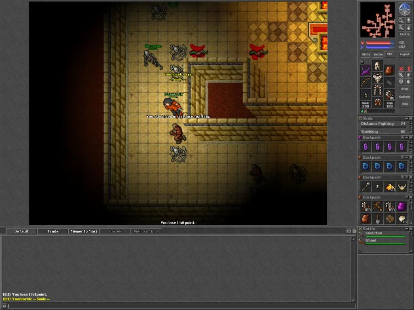Screen dimensions: 414x310
Task: Click the helmet in the head slot
Action: pyautogui.click(x=378, y=66)
